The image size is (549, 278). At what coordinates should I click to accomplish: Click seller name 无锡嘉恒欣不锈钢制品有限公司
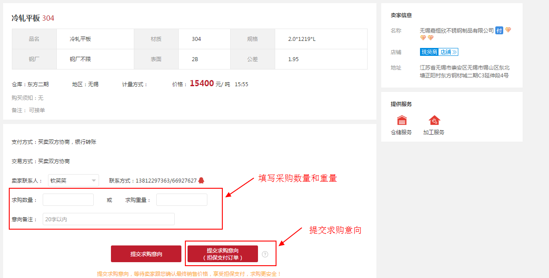click(x=457, y=30)
